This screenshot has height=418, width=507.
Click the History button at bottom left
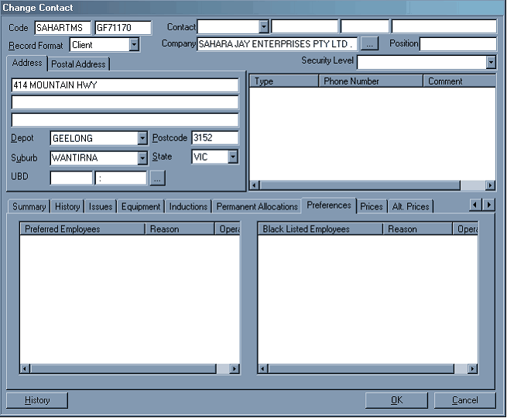pyautogui.click(x=37, y=400)
